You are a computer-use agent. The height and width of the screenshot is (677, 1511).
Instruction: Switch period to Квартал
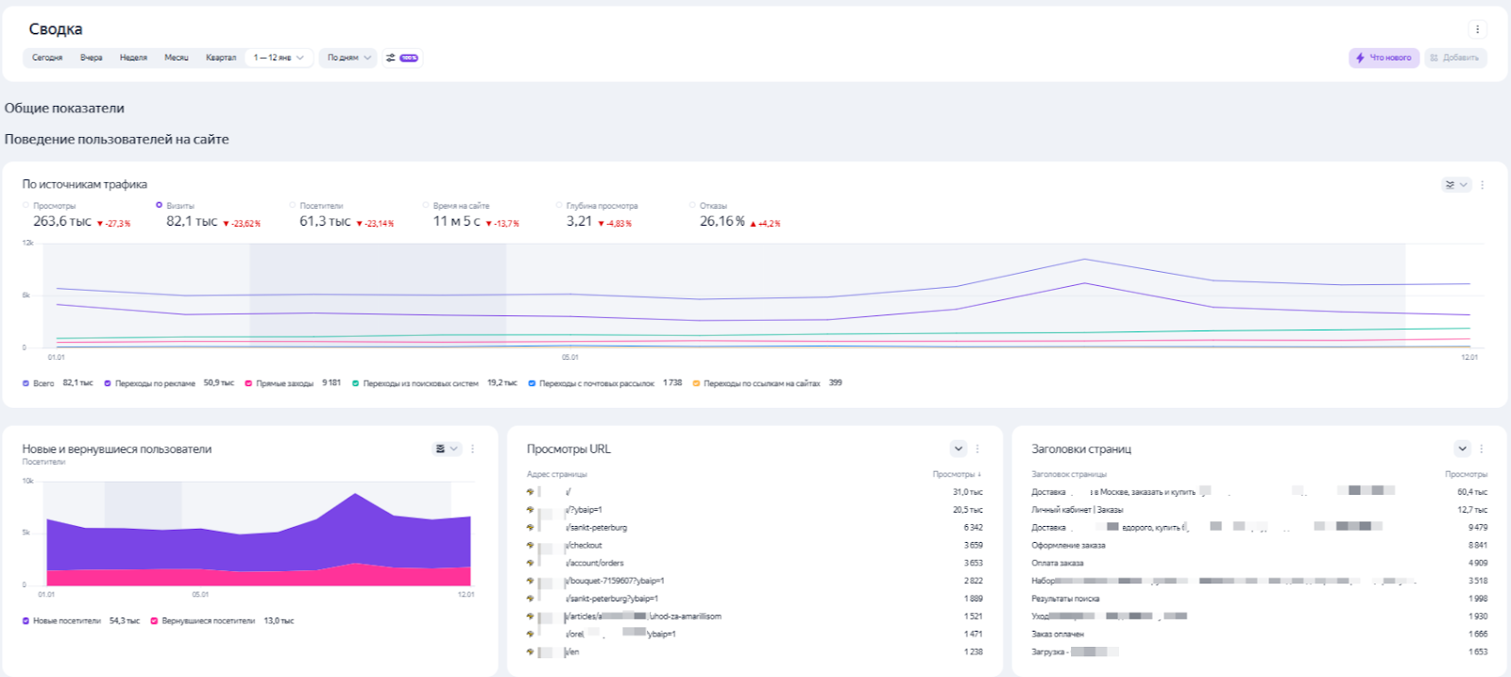[x=221, y=58]
